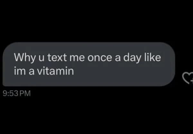Click the second line "im a vitamin"

click(x=44, y=71)
